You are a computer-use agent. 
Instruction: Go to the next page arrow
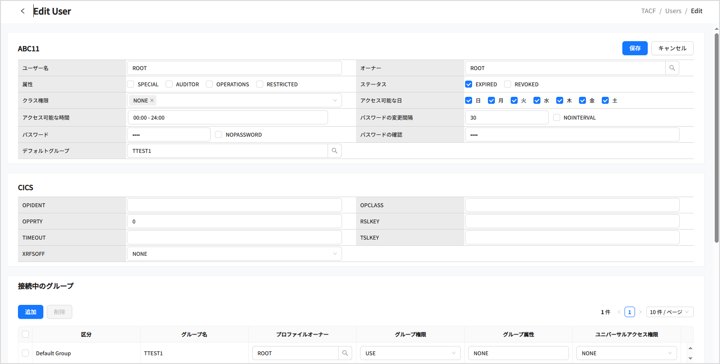pyautogui.click(x=640, y=312)
